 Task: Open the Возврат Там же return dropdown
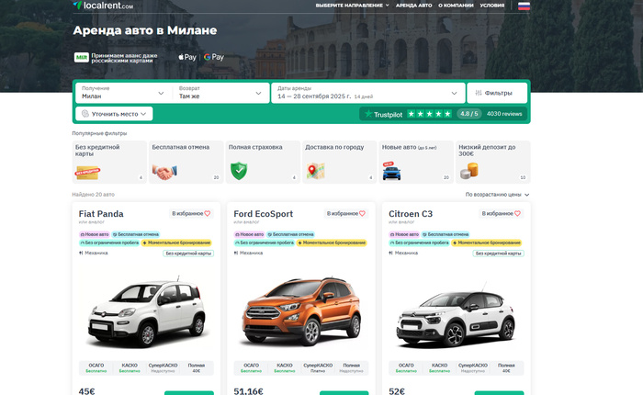point(220,93)
